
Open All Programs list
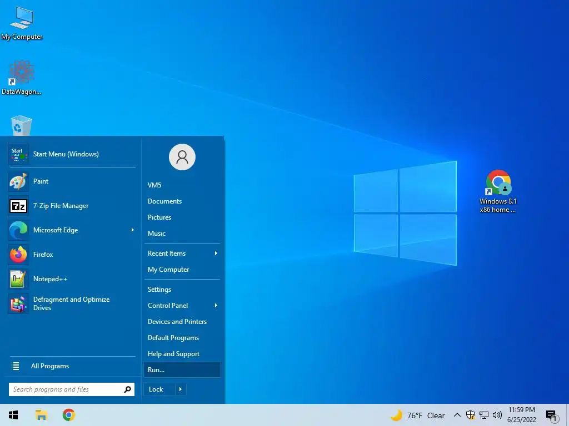tap(72, 366)
